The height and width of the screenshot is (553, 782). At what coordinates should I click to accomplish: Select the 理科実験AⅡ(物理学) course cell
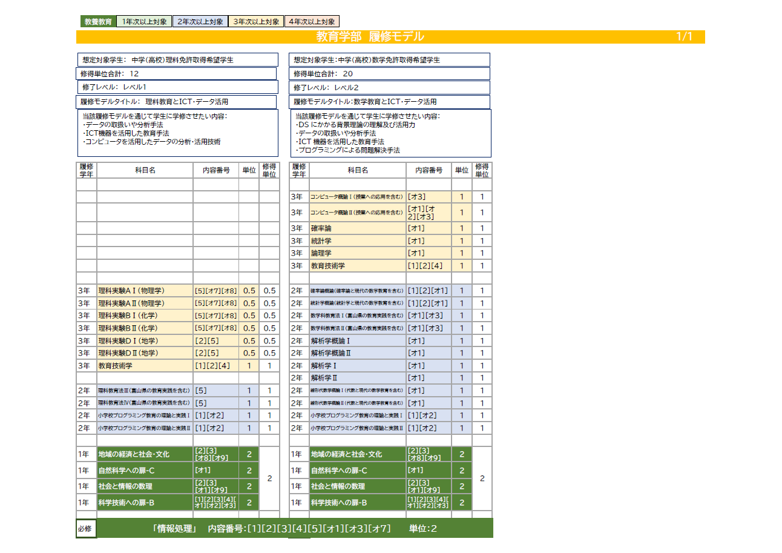[145, 303]
